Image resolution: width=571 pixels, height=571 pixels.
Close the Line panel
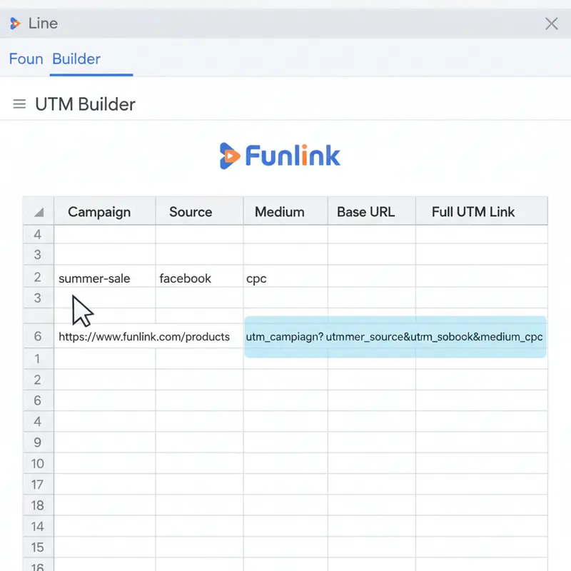click(551, 24)
